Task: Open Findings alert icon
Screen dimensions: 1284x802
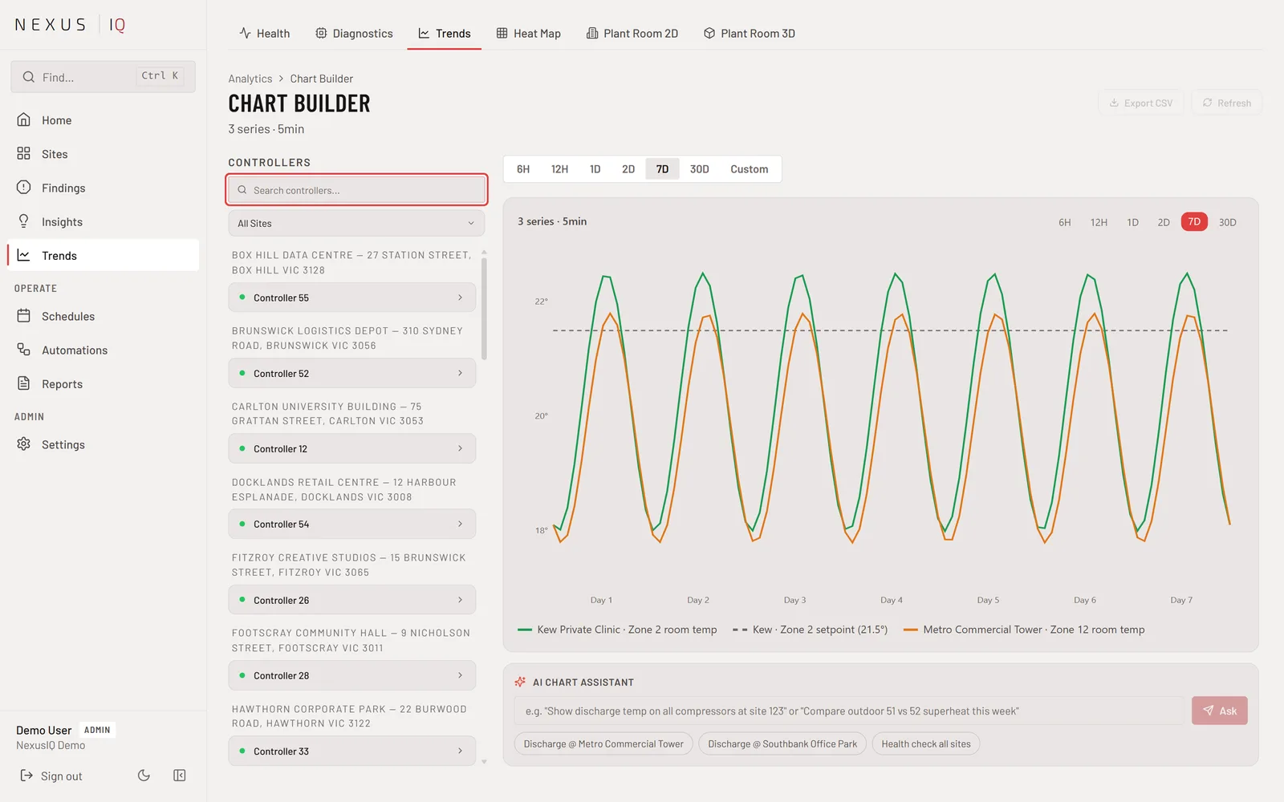Action: [24, 188]
